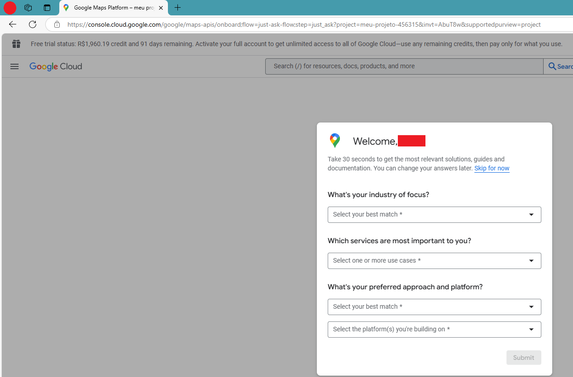Click the site information icon in address bar
The height and width of the screenshot is (377, 573).
coord(57,24)
